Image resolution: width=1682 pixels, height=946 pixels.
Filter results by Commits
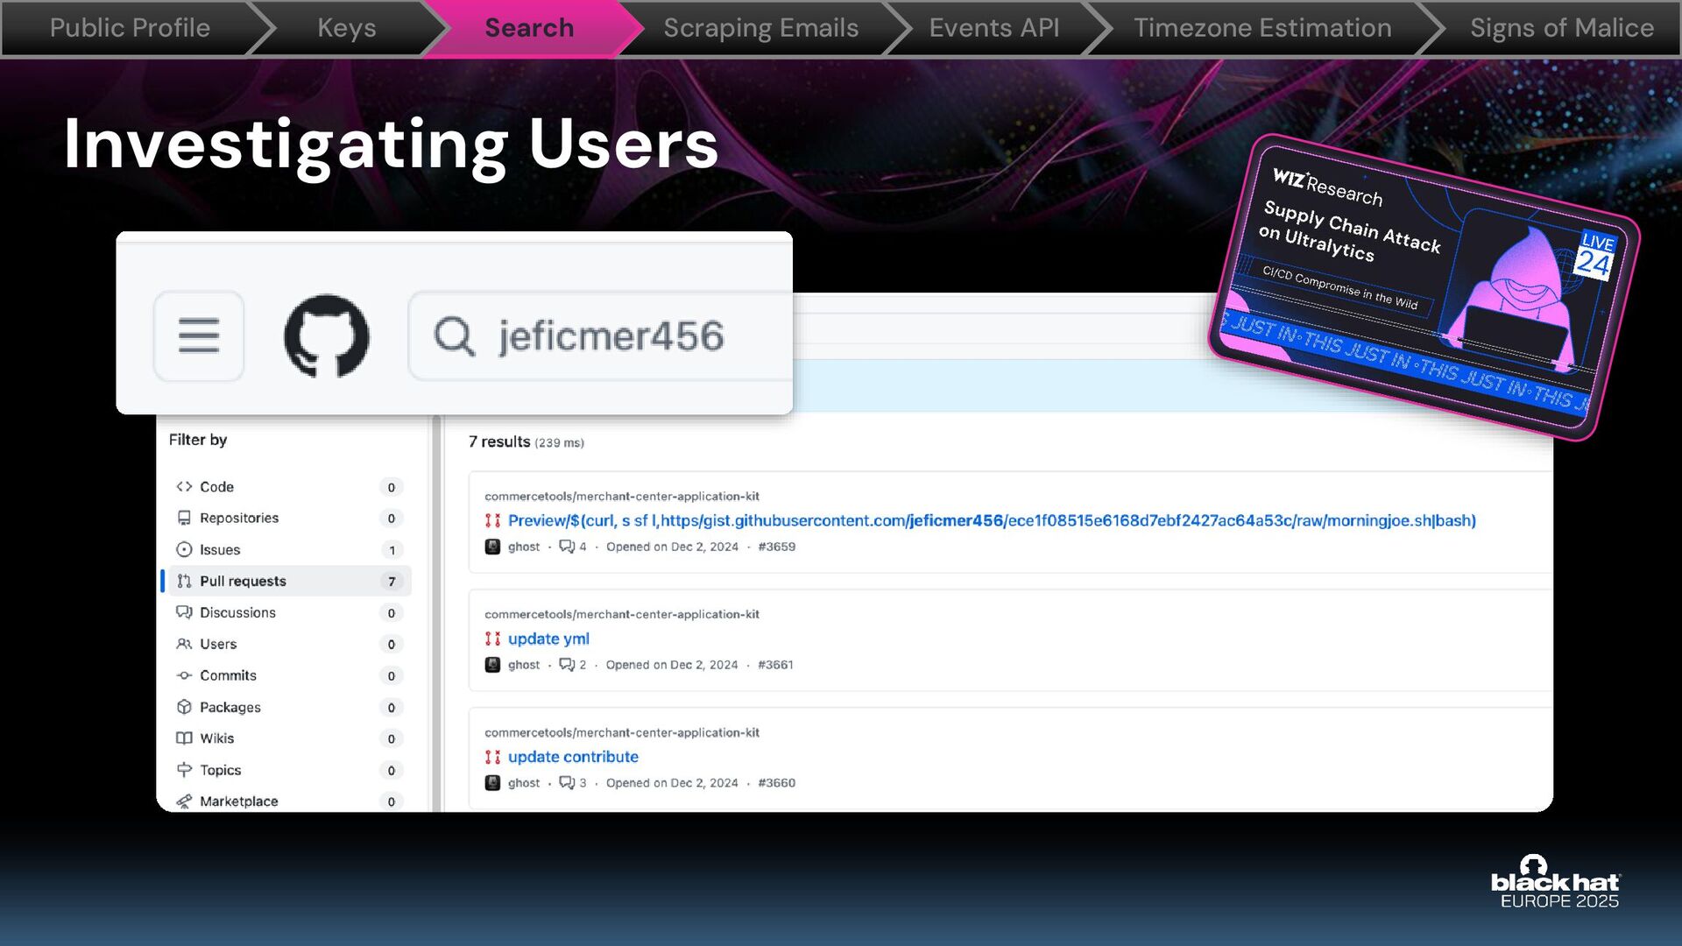[228, 675]
